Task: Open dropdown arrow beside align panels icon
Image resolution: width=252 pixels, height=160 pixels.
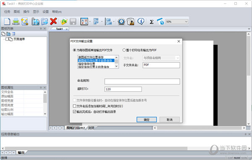Action: tap(114, 21)
